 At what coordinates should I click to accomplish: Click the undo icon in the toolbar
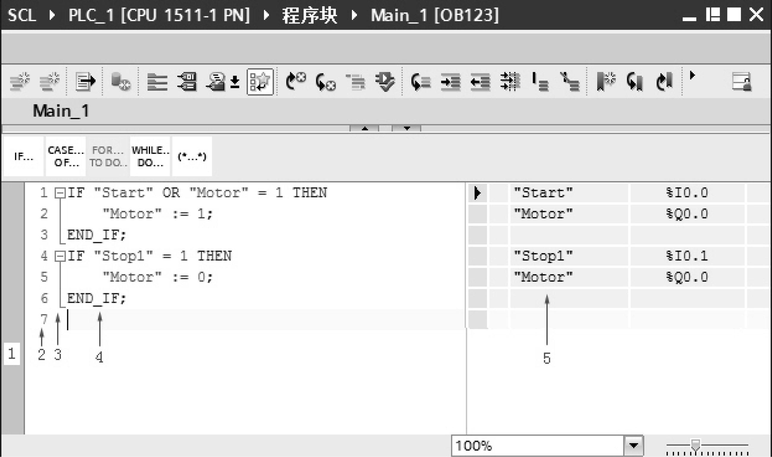[296, 82]
